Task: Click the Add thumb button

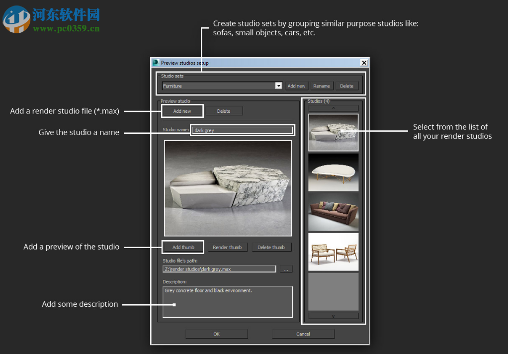Action: pos(183,247)
